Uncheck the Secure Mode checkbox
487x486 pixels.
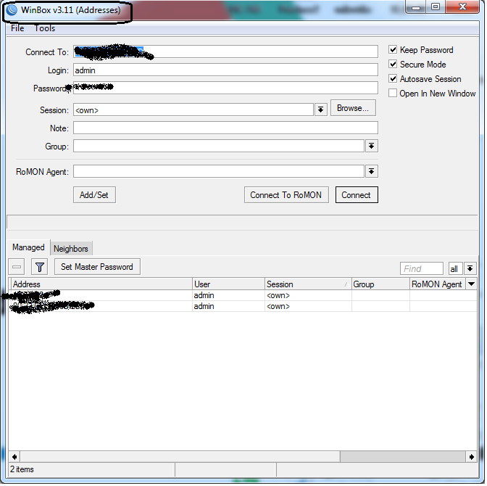pos(394,65)
